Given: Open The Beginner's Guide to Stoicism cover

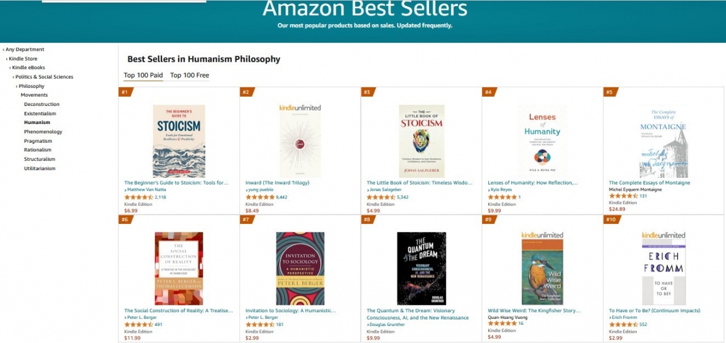Looking at the screenshot, I should [x=178, y=141].
